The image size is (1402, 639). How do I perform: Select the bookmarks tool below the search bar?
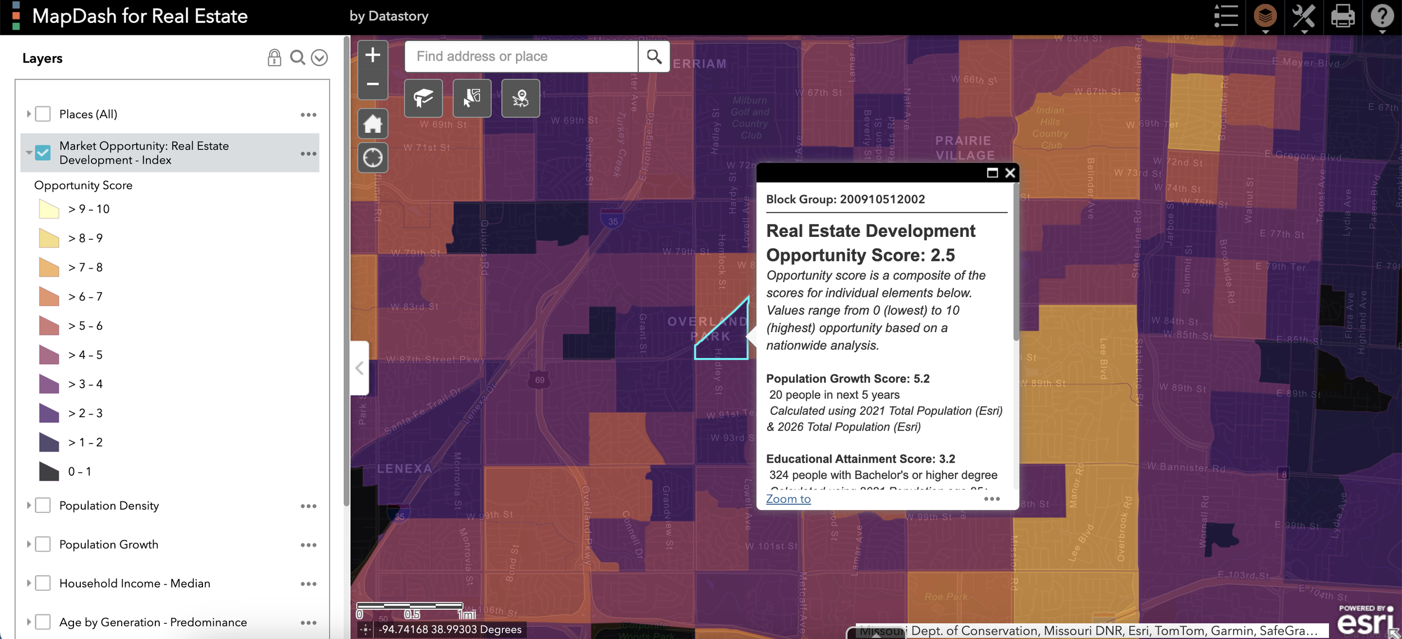coord(423,98)
